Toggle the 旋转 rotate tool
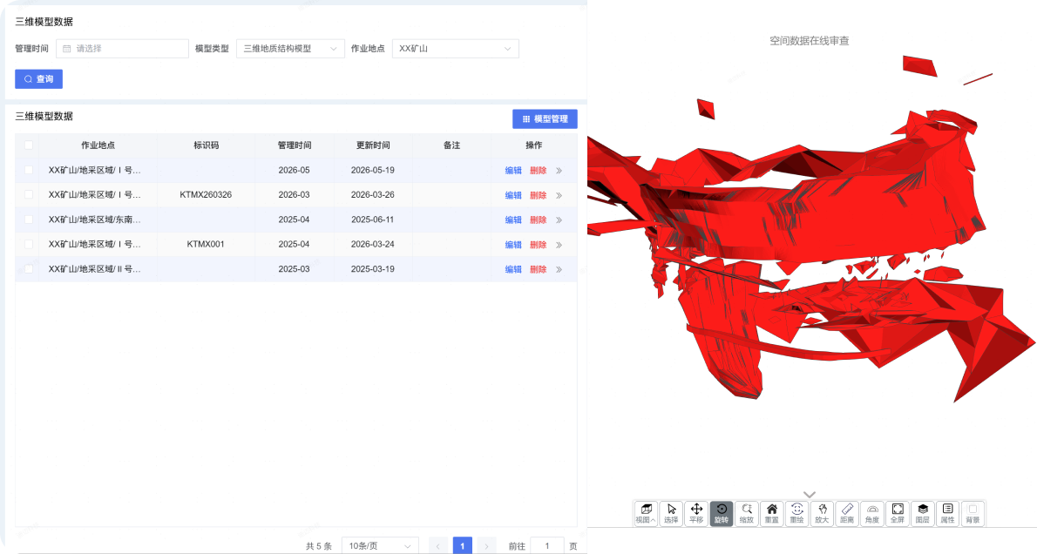 [x=722, y=513]
